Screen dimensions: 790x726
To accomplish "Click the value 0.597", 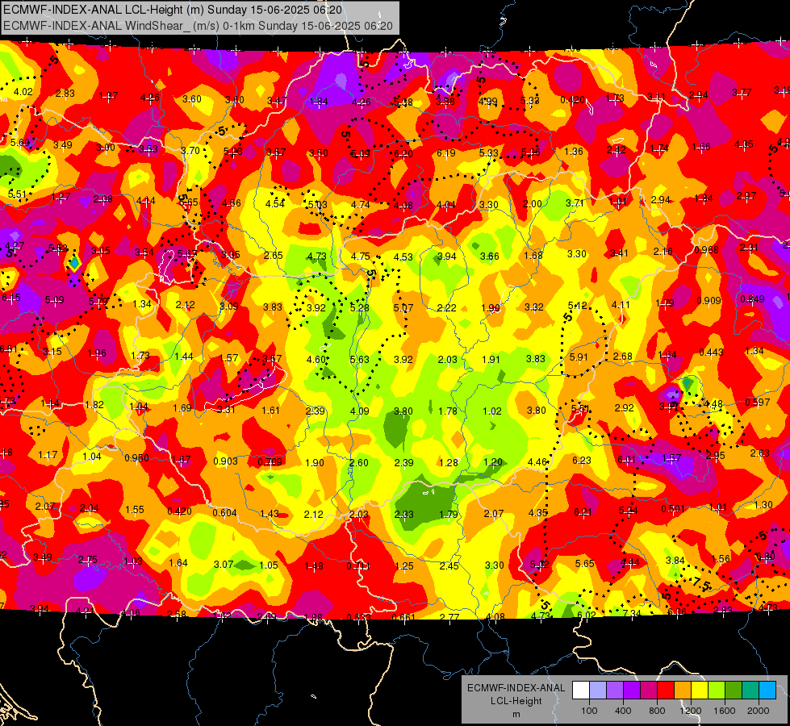I will (x=757, y=402).
